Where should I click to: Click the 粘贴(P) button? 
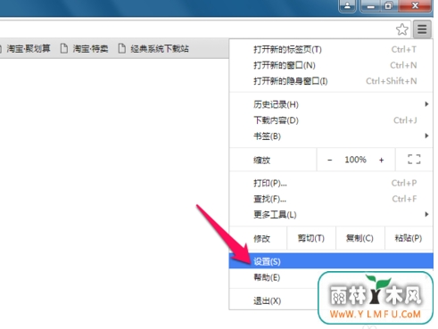[409, 238]
